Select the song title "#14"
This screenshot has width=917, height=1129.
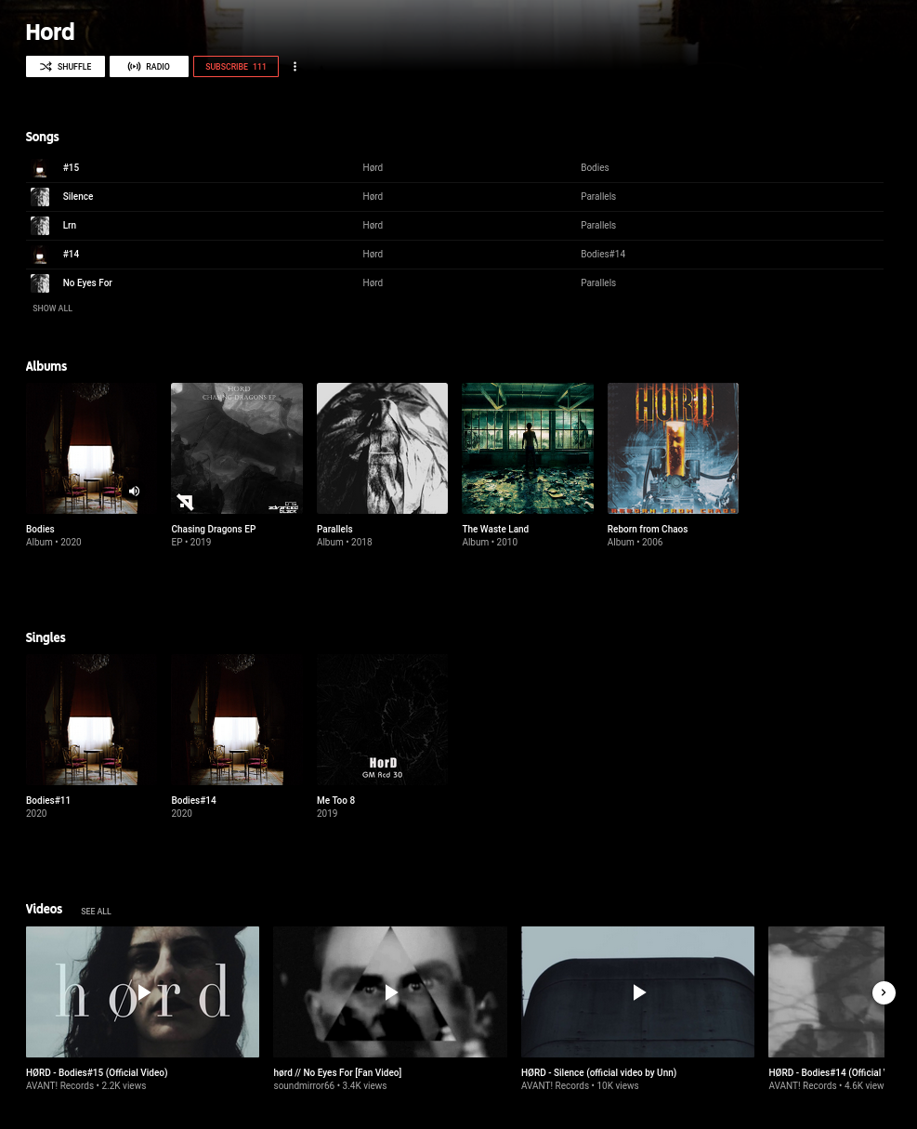click(x=71, y=255)
